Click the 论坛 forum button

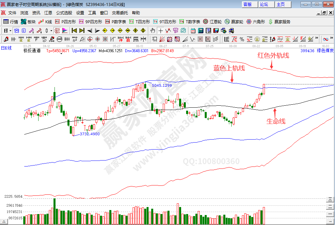click(x=264, y=4)
